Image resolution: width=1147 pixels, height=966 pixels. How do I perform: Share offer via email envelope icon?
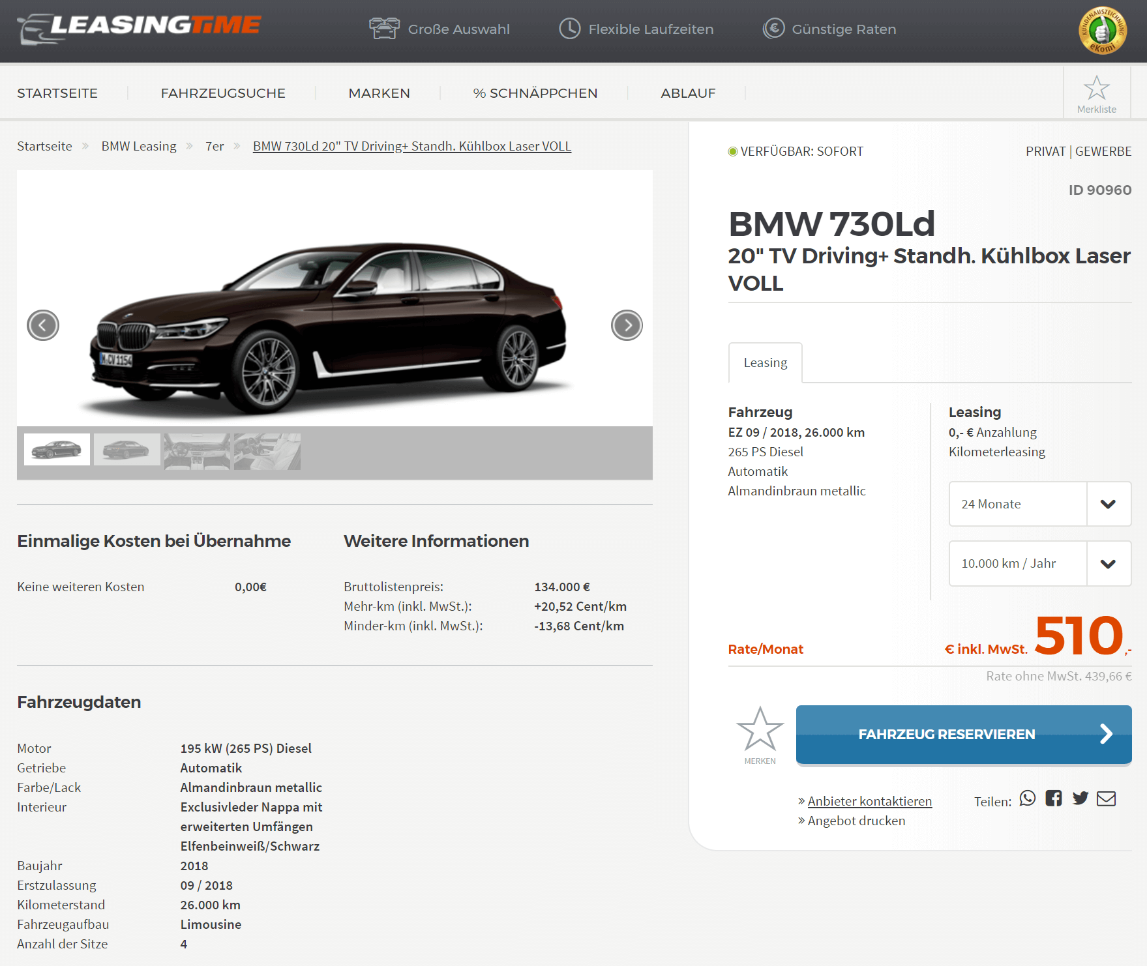pyautogui.click(x=1107, y=798)
